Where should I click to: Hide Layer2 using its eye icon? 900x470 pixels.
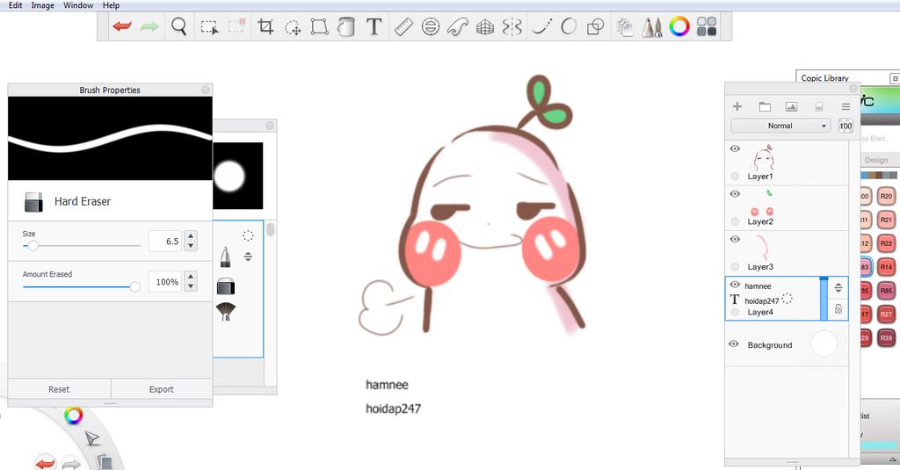(x=735, y=194)
